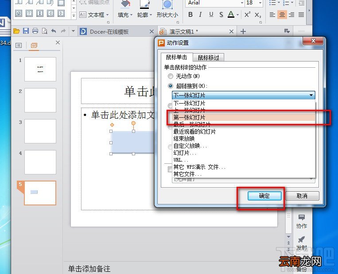Center align the text

(282, 15)
